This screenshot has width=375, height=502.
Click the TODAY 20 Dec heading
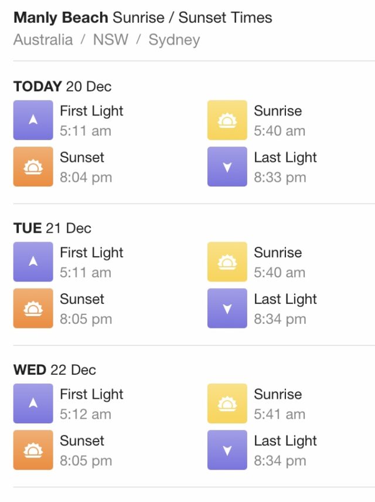click(62, 86)
